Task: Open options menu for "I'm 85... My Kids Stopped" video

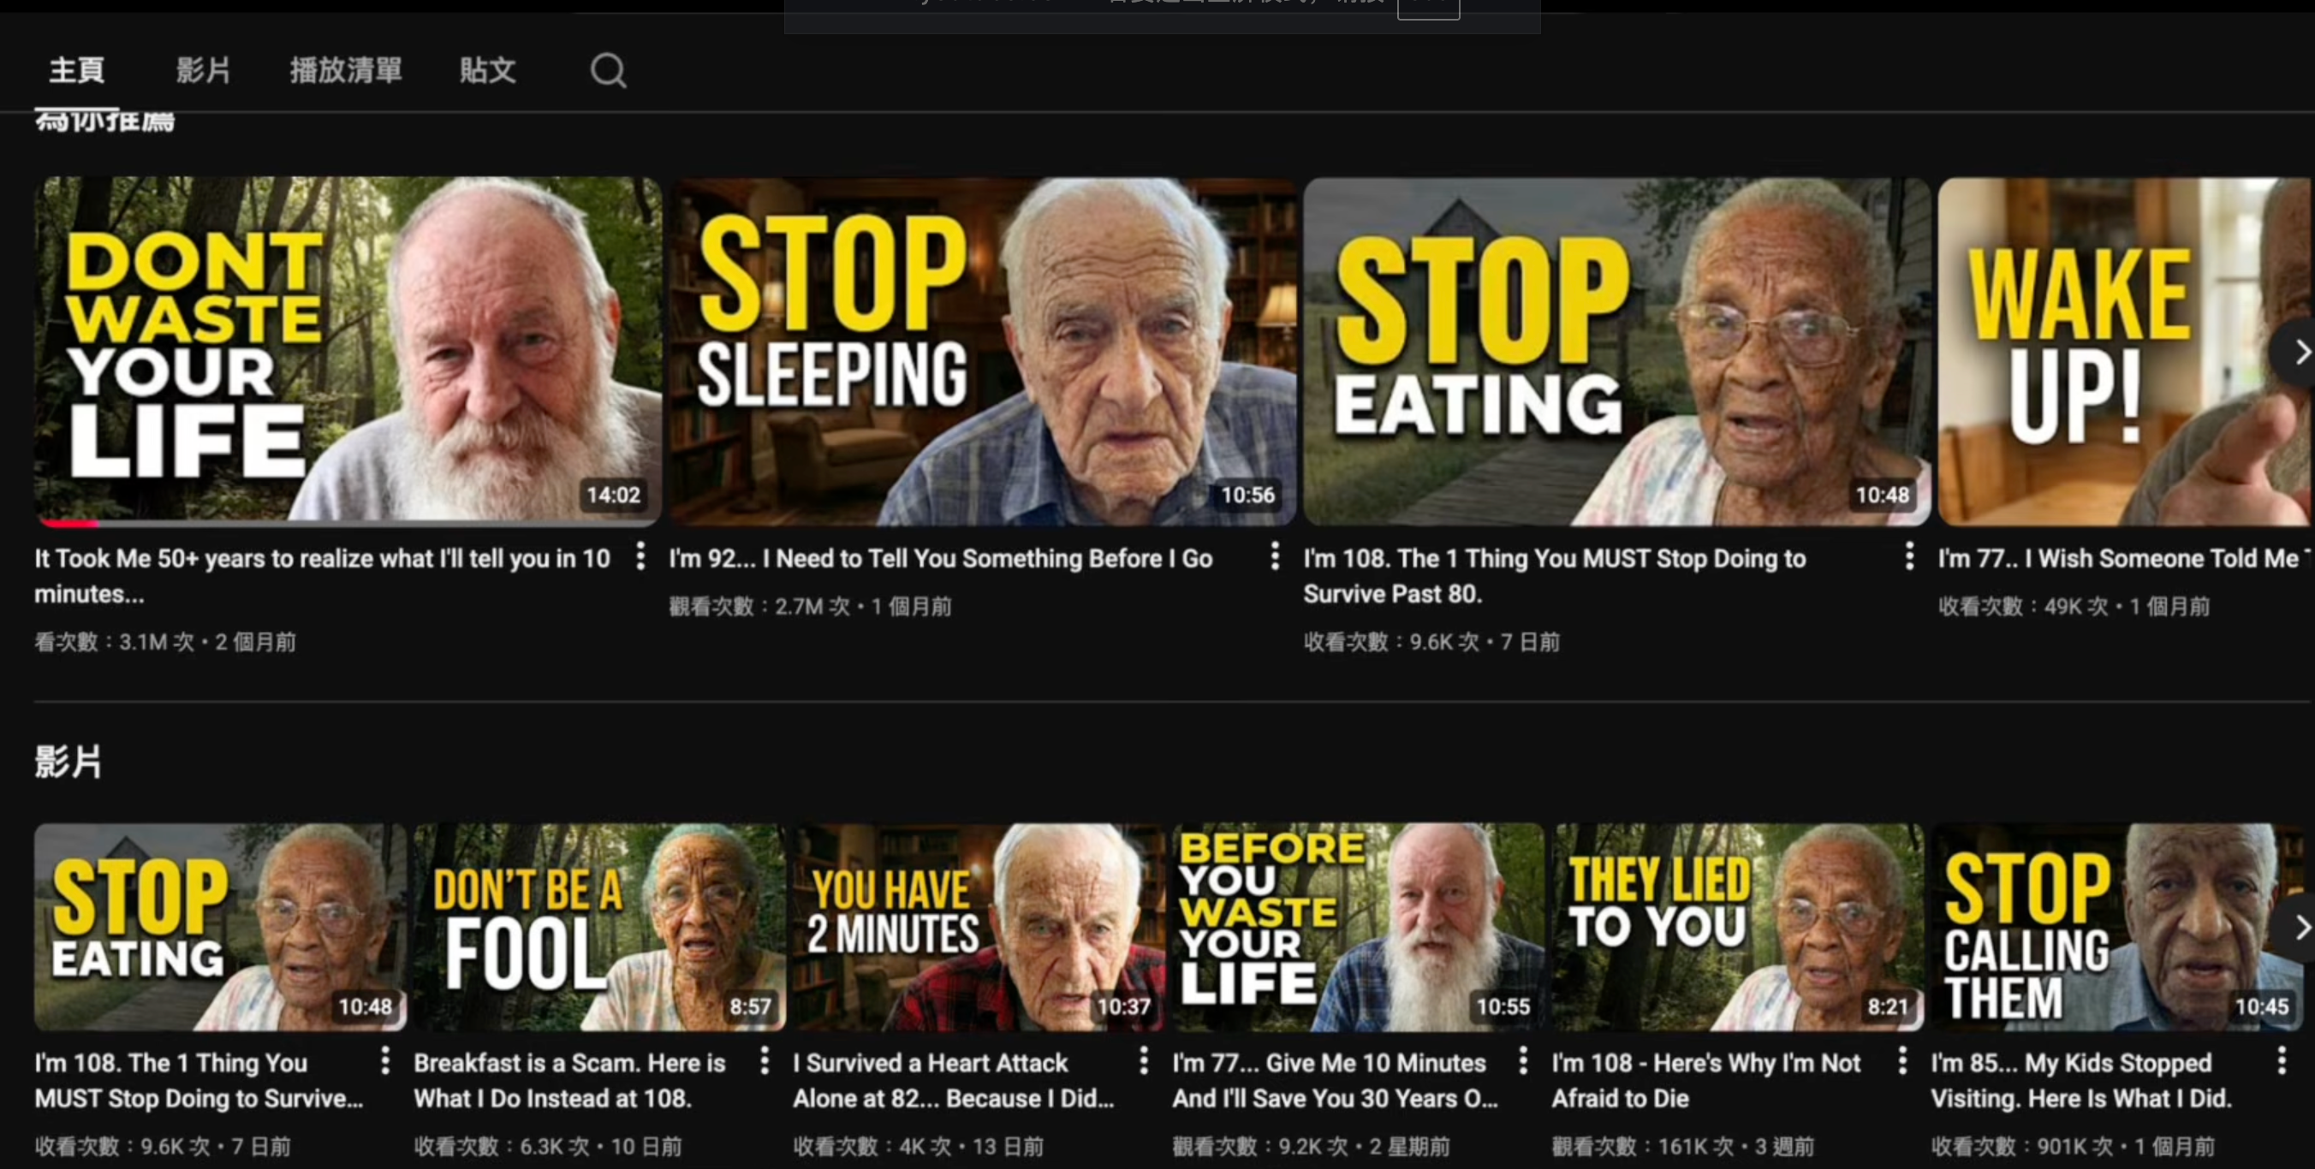Action: pyautogui.click(x=2281, y=1061)
